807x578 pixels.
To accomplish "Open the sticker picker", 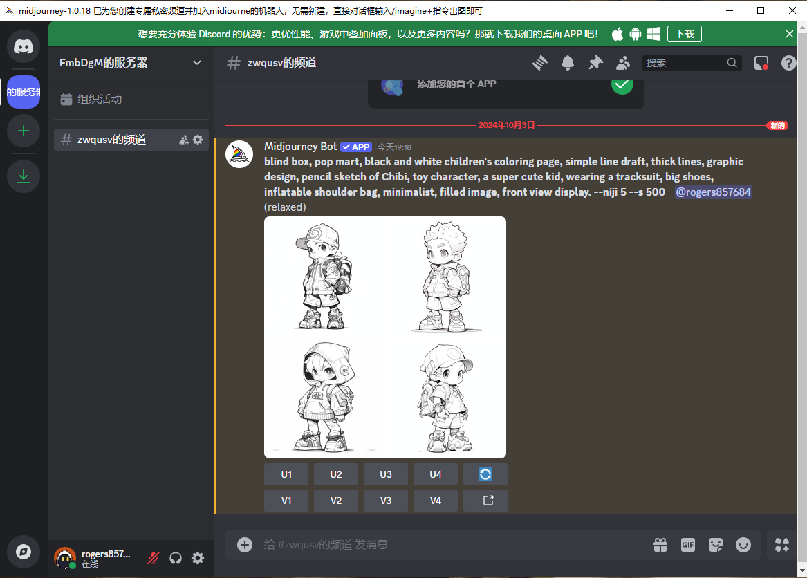I will (x=716, y=545).
